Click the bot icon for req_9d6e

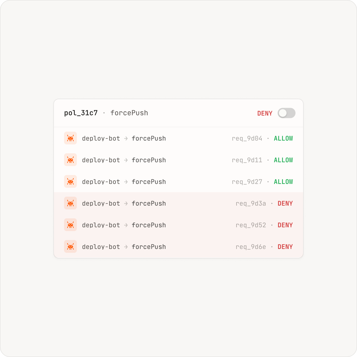point(70,246)
